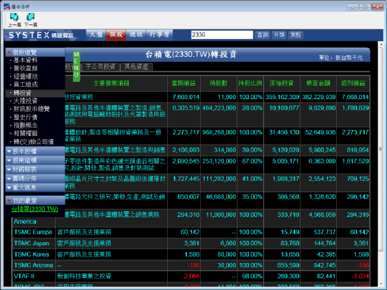
Task: Select the 子公司投資 tab
Action: (x=101, y=67)
